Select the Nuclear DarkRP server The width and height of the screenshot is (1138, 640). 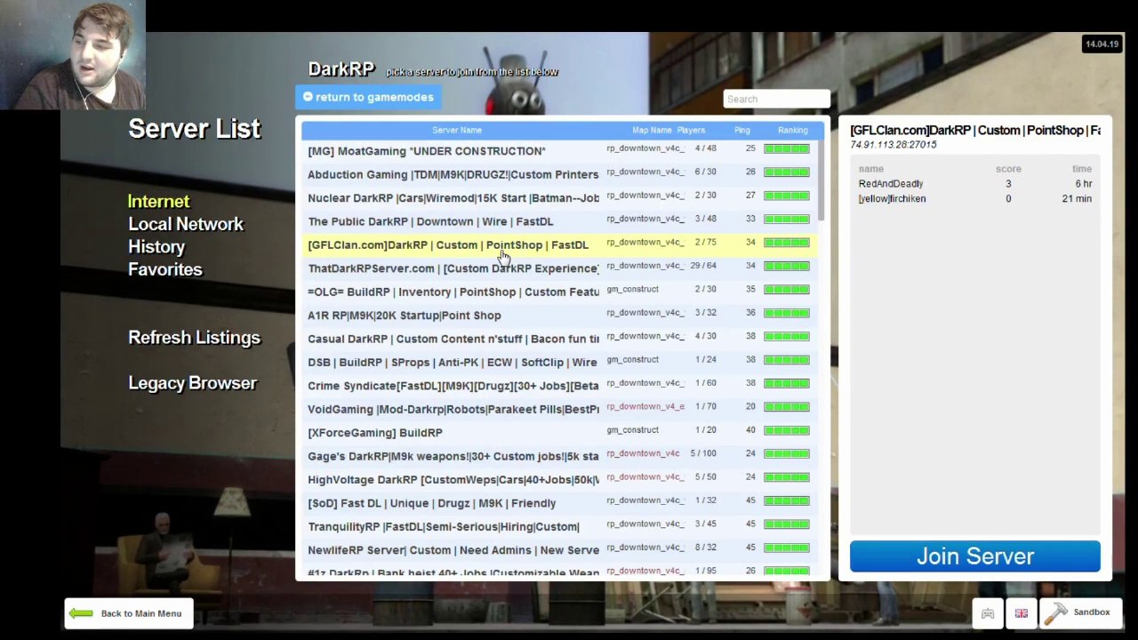click(x=558, y=197)
